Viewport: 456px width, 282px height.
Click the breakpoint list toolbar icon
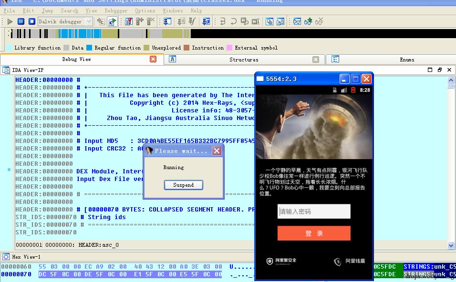129,21
